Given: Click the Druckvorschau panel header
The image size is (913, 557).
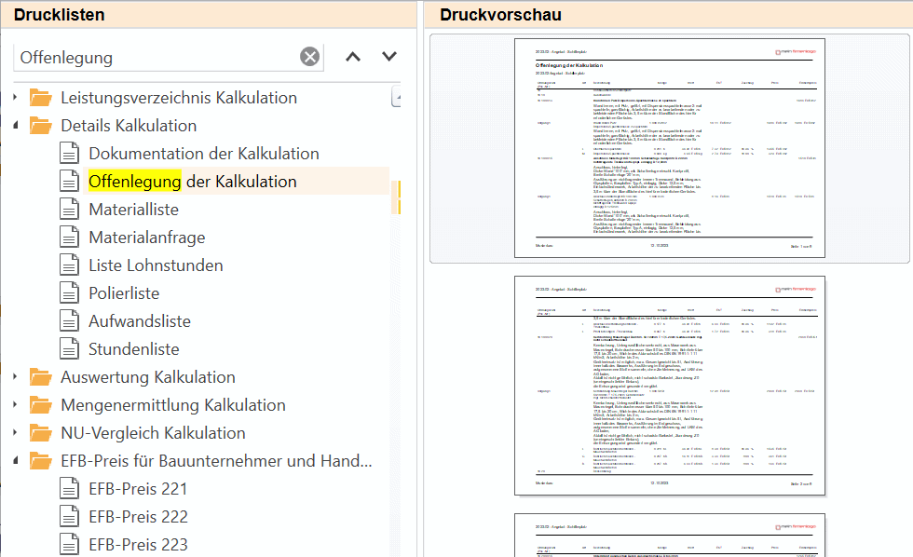Looking at the screenshot, I should [x=669, y=15].
